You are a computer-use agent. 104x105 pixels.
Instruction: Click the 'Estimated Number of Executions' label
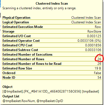[x=27, y=55]
